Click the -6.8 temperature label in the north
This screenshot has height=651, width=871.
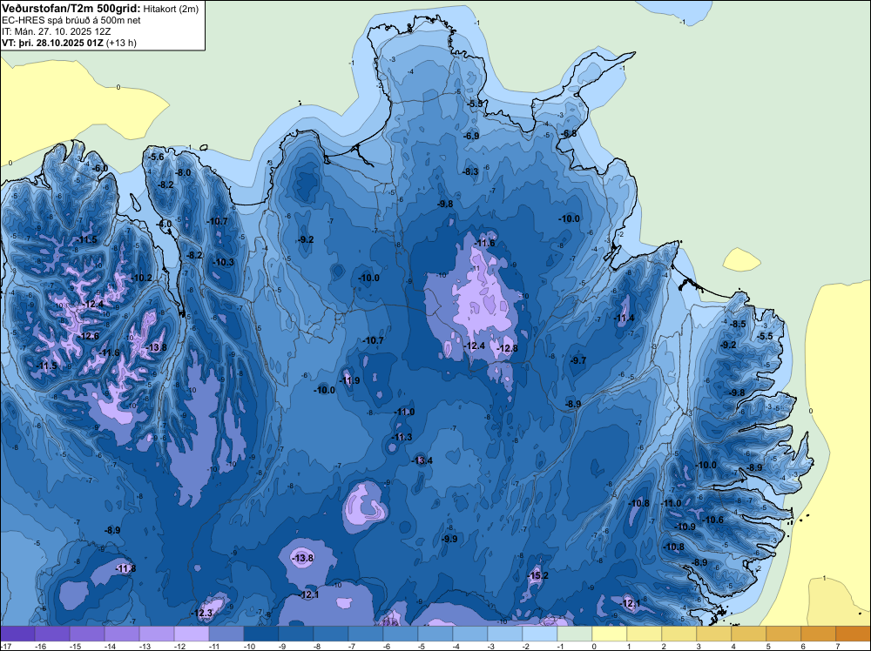(x=569, y=133)
